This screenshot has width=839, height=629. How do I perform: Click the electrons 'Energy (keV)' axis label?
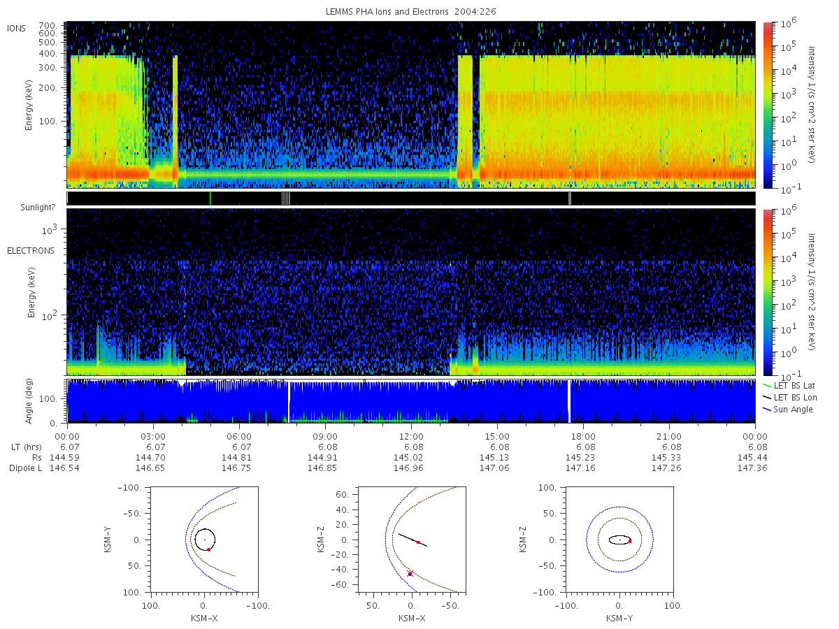click(32, 291)
